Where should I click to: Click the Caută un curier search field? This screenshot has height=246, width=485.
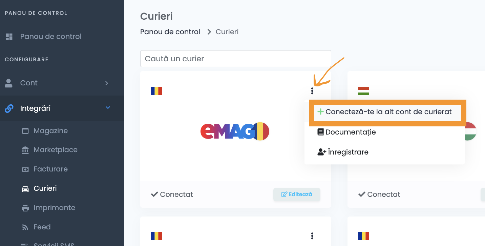coord(236,59)
